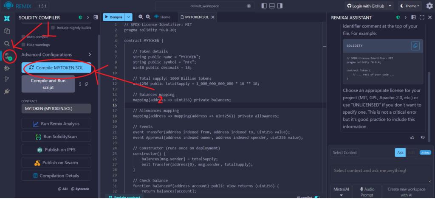Copy the Solidity code snippet
The width and height of the screenshot is (435, 199).
click(415, 46)
